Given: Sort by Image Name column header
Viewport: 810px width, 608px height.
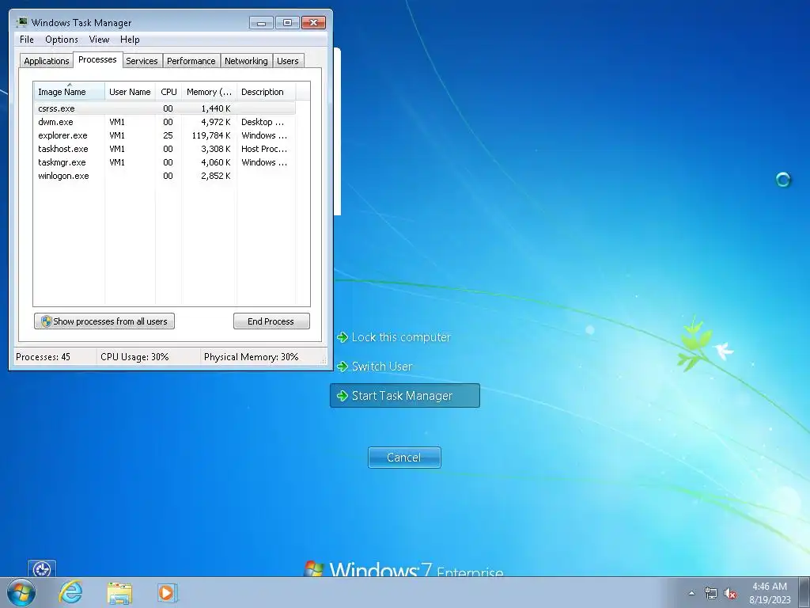Looking at the screenshot, I should (70, 92).
